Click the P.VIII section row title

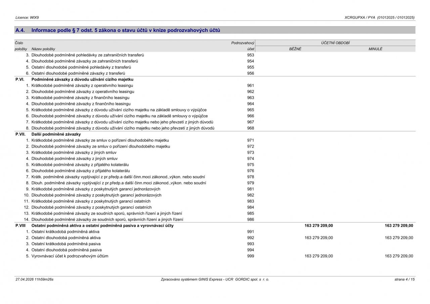(102, 226)
